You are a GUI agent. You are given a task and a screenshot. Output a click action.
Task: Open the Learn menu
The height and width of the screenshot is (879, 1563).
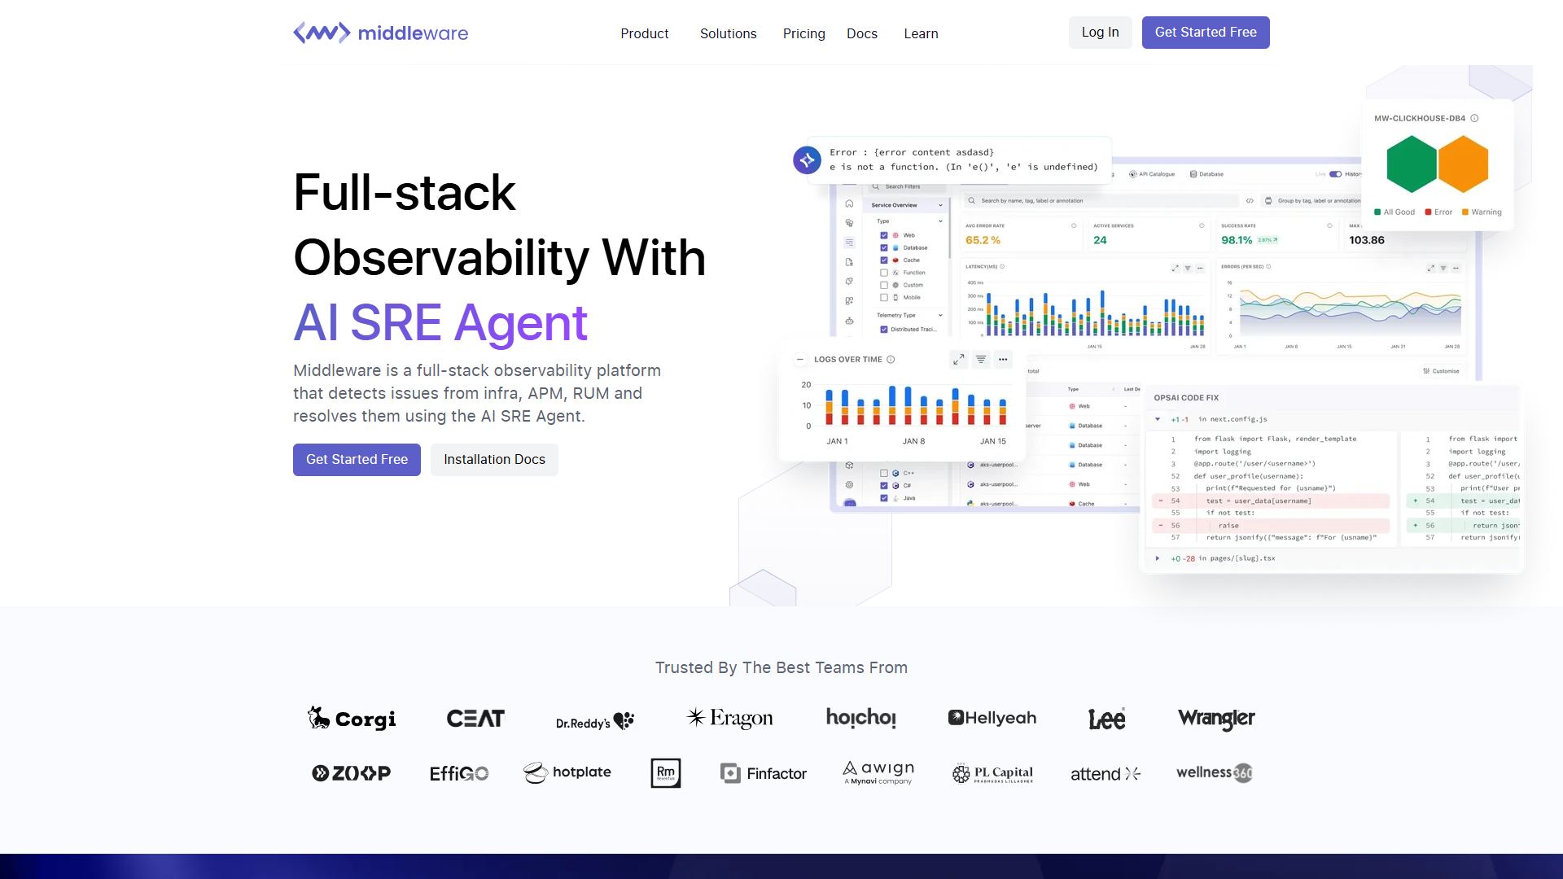tap(921, 33)
